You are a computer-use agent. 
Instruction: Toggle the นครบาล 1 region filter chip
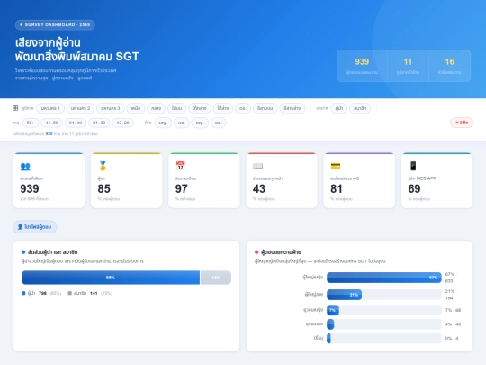click(x=50, y=108)
